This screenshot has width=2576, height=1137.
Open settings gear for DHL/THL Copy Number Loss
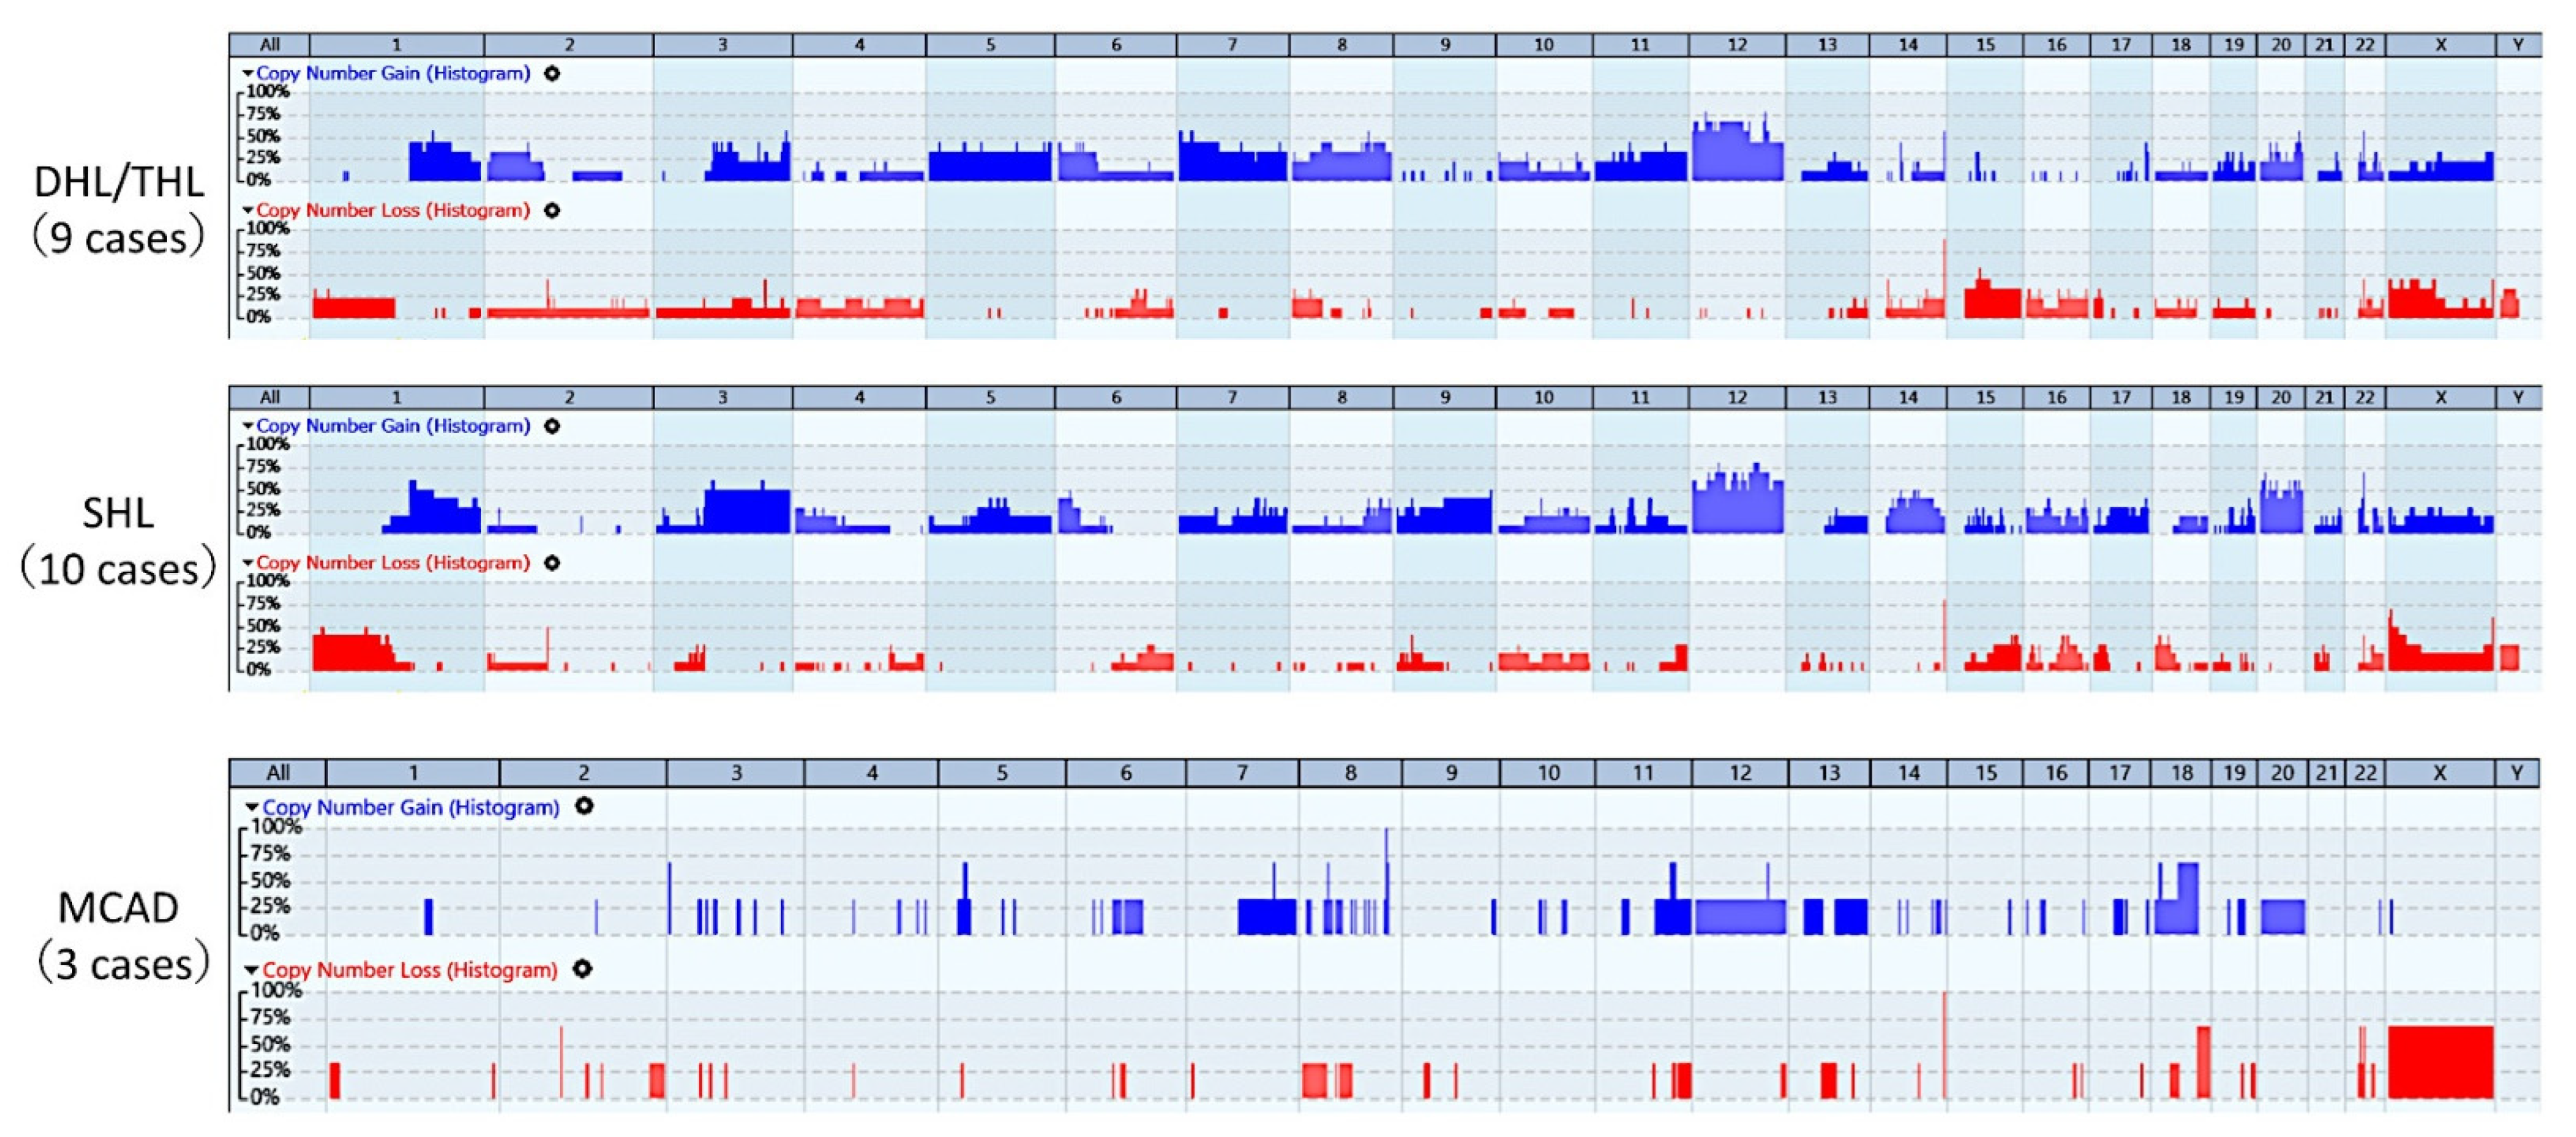551,210
